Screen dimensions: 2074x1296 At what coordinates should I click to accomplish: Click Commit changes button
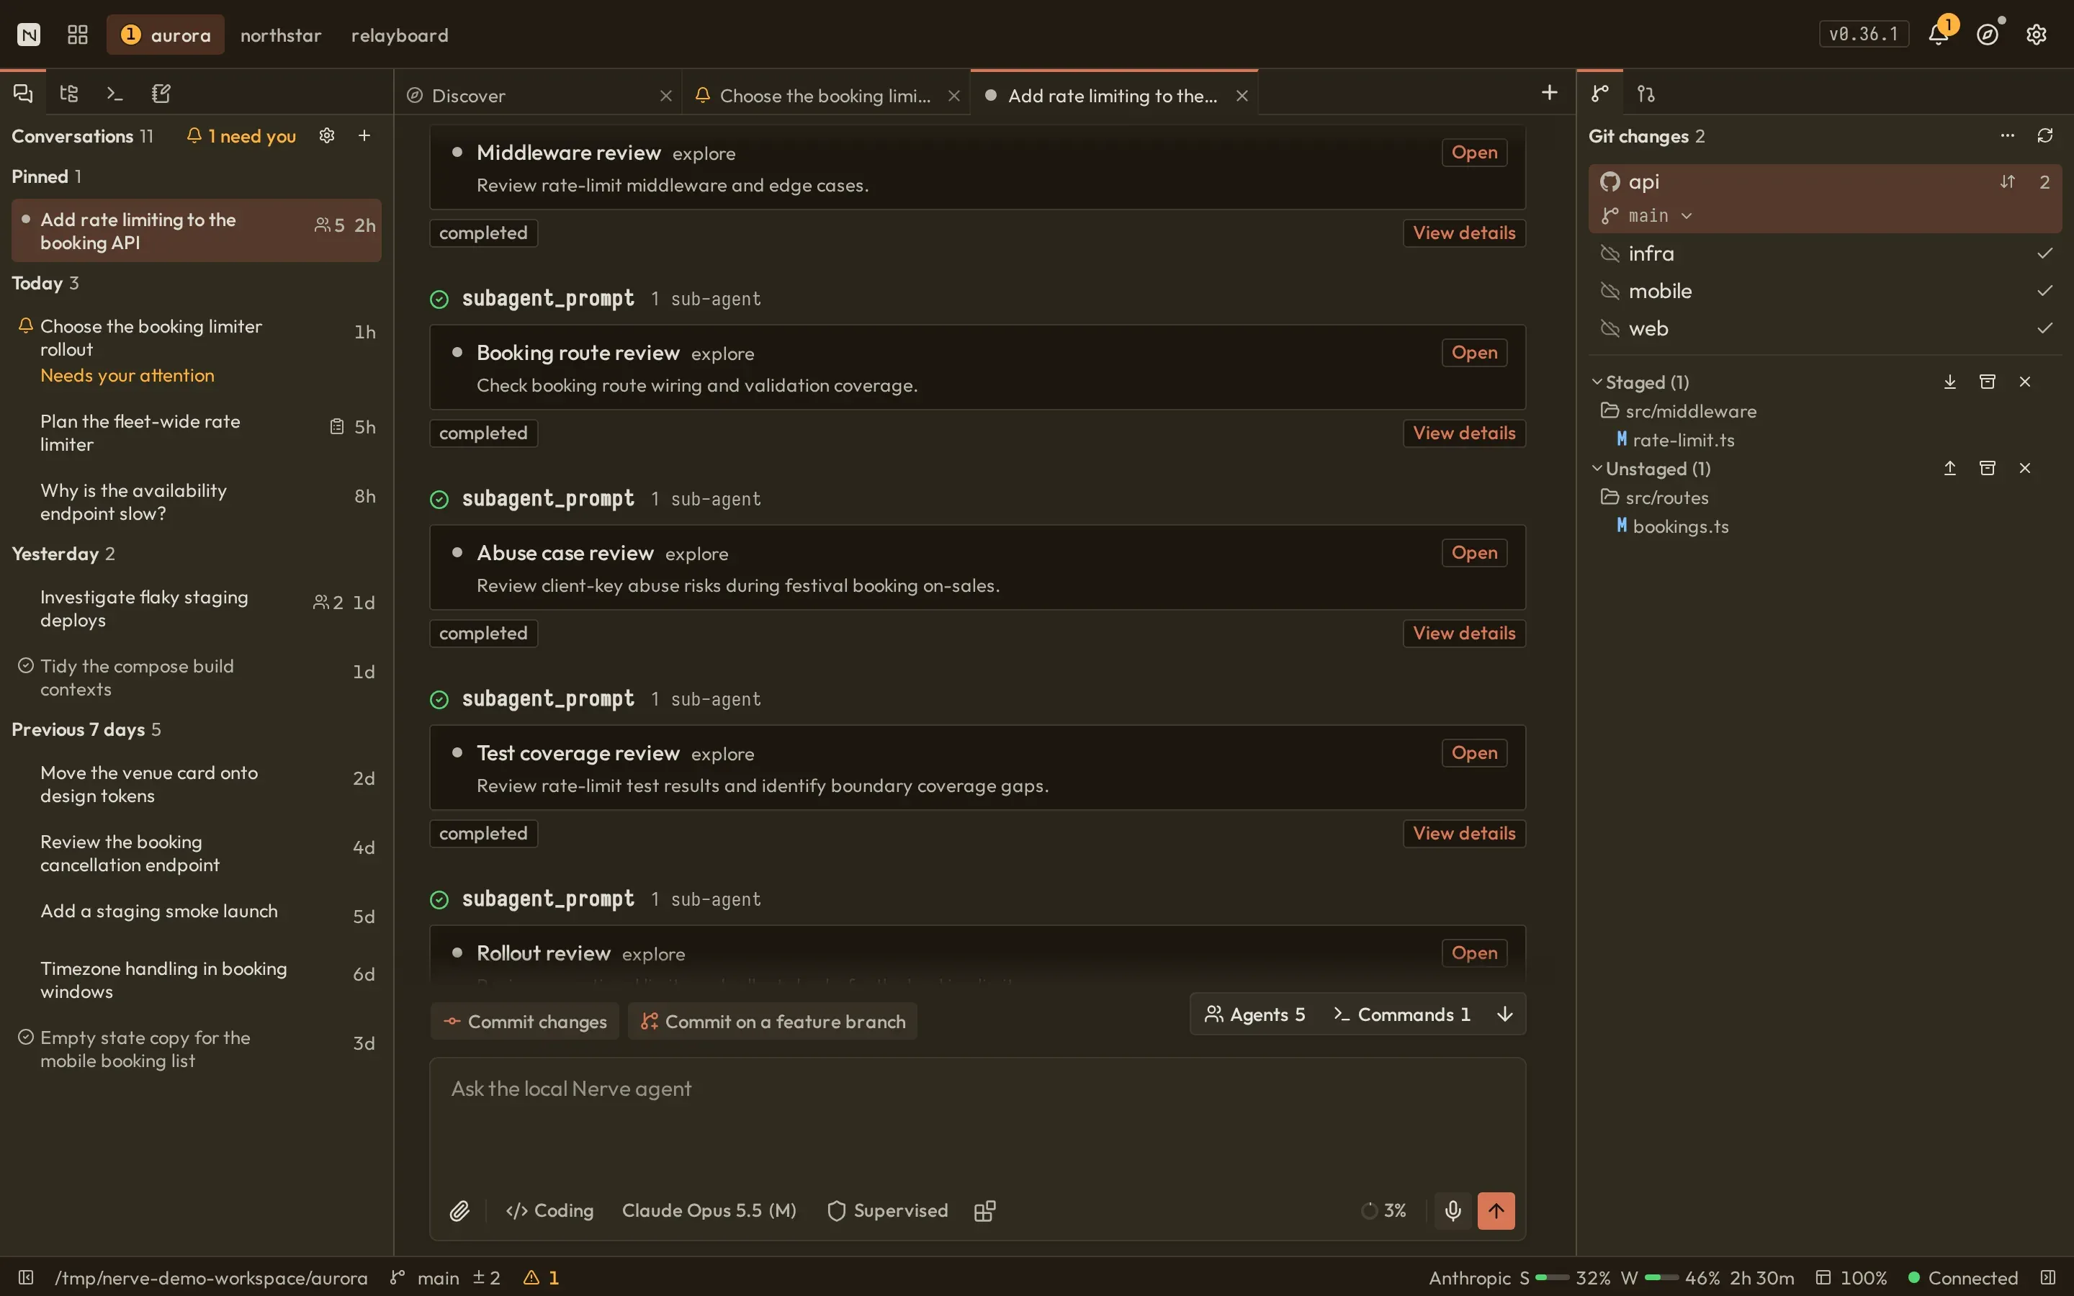click(x=524, y=1022)
